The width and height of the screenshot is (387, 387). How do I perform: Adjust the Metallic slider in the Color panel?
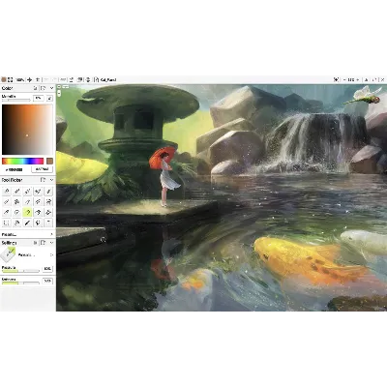[x=16, y=101]
